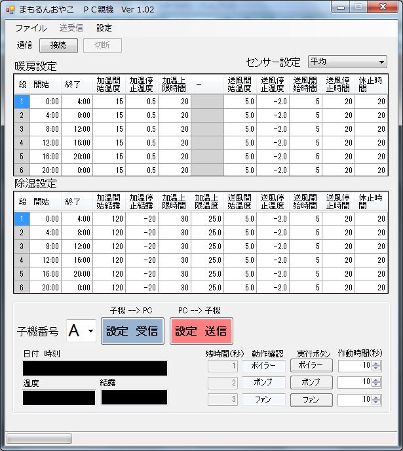The image size is (403, 451).
Task: Click the ボイラー 作動時間 stepper arrows
Action: pos(376,366)
